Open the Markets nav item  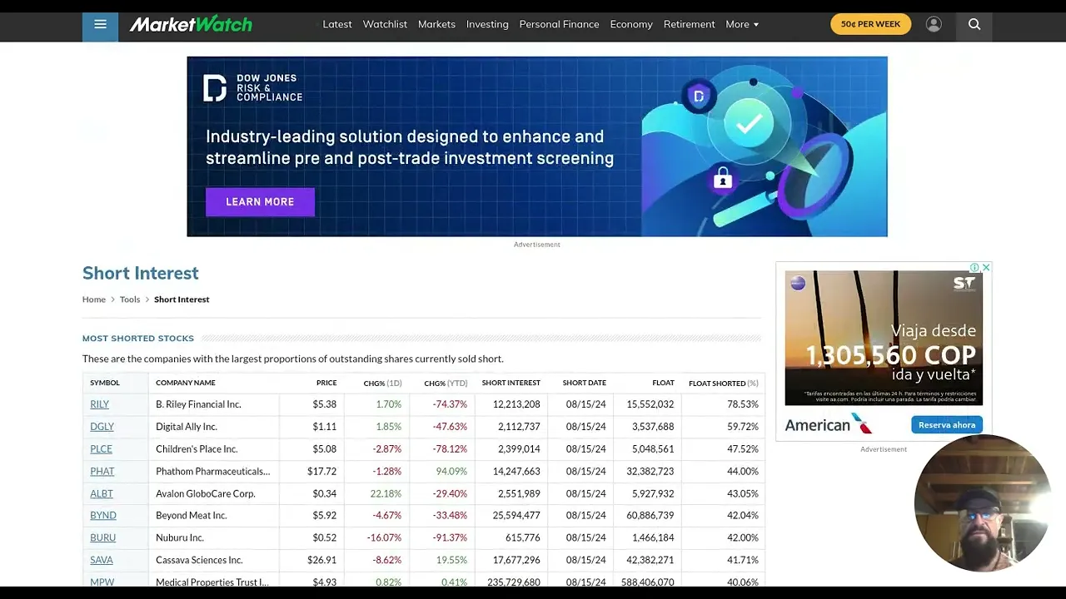click(436, 24)
